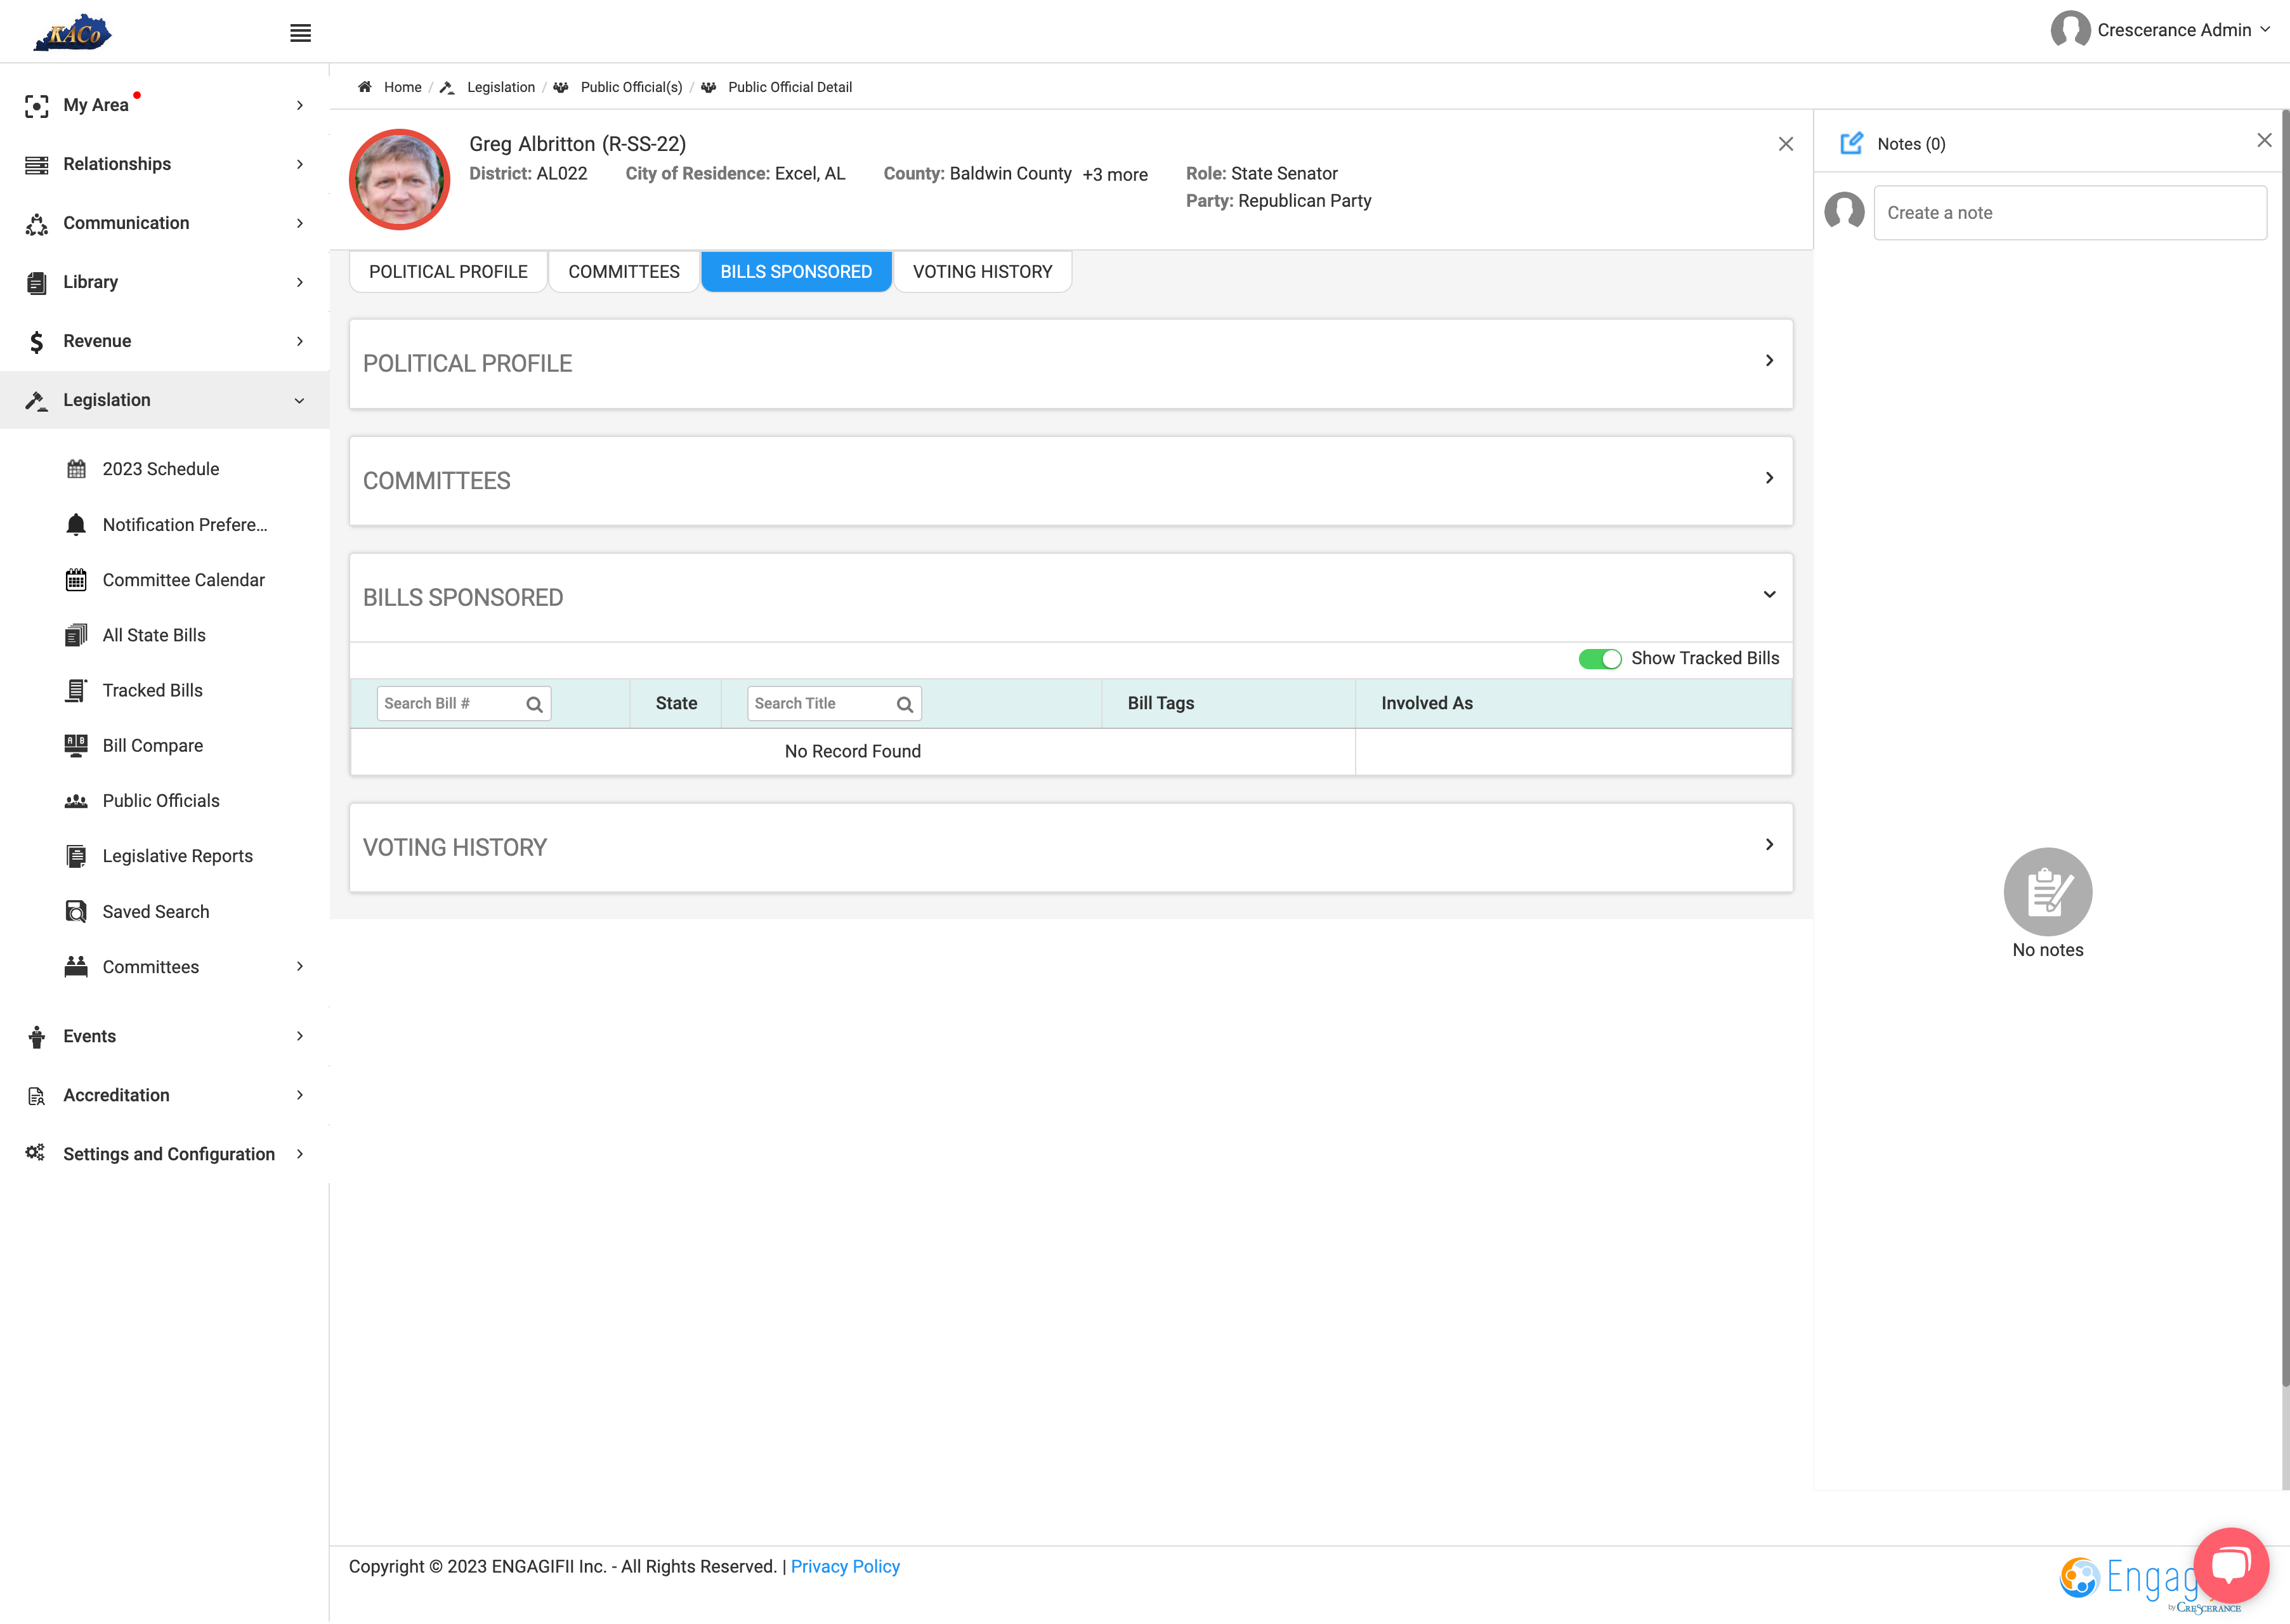Switch to POLITICAL PROFILE tab

(x=448, y=272)
